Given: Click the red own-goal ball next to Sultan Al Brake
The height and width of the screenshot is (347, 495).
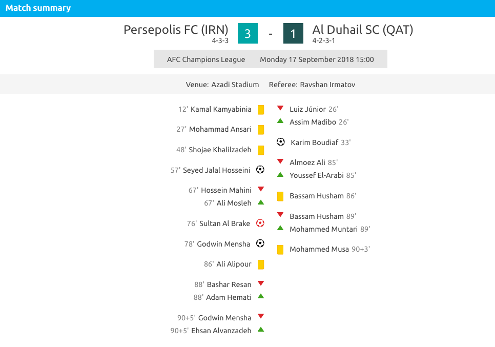Looking at the screenshot, I should pos(260,223).
